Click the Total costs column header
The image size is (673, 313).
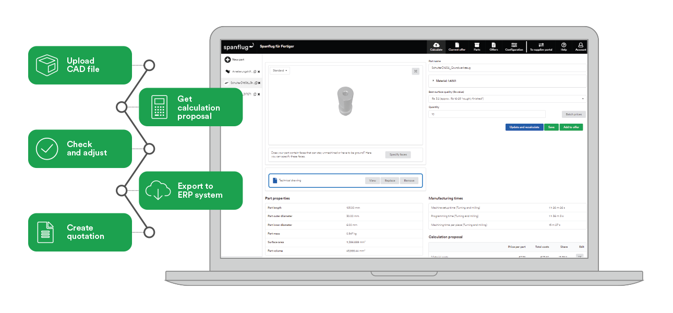coord(542,247)
